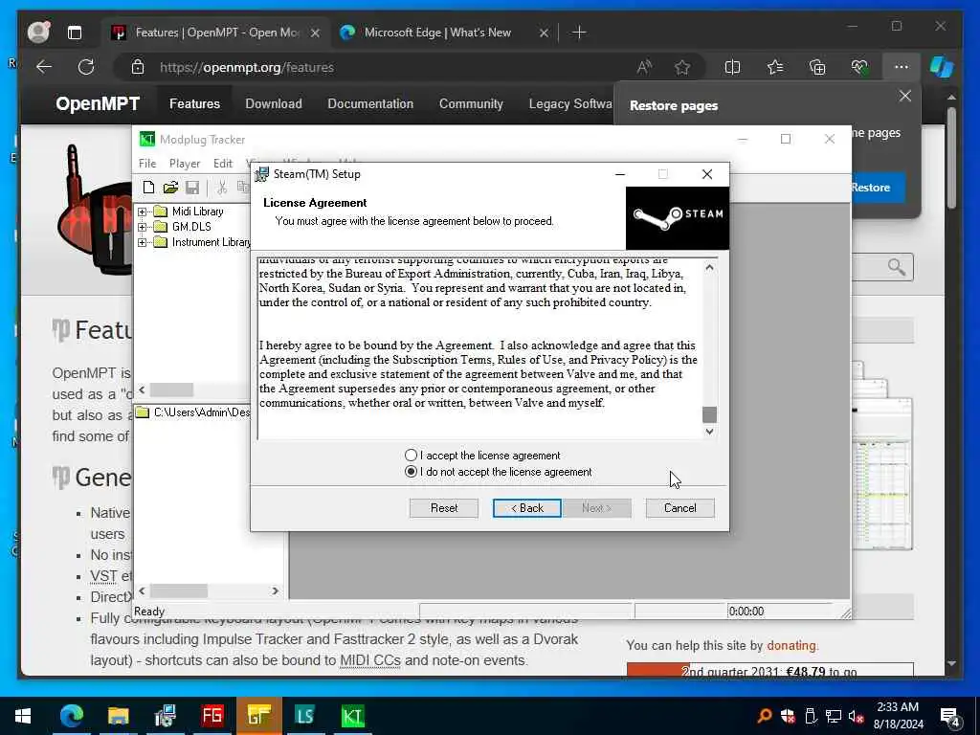Open Microsoft Edge from the taskbar
The width and height of the screenshot is (980, 735).
pos(71,716)
